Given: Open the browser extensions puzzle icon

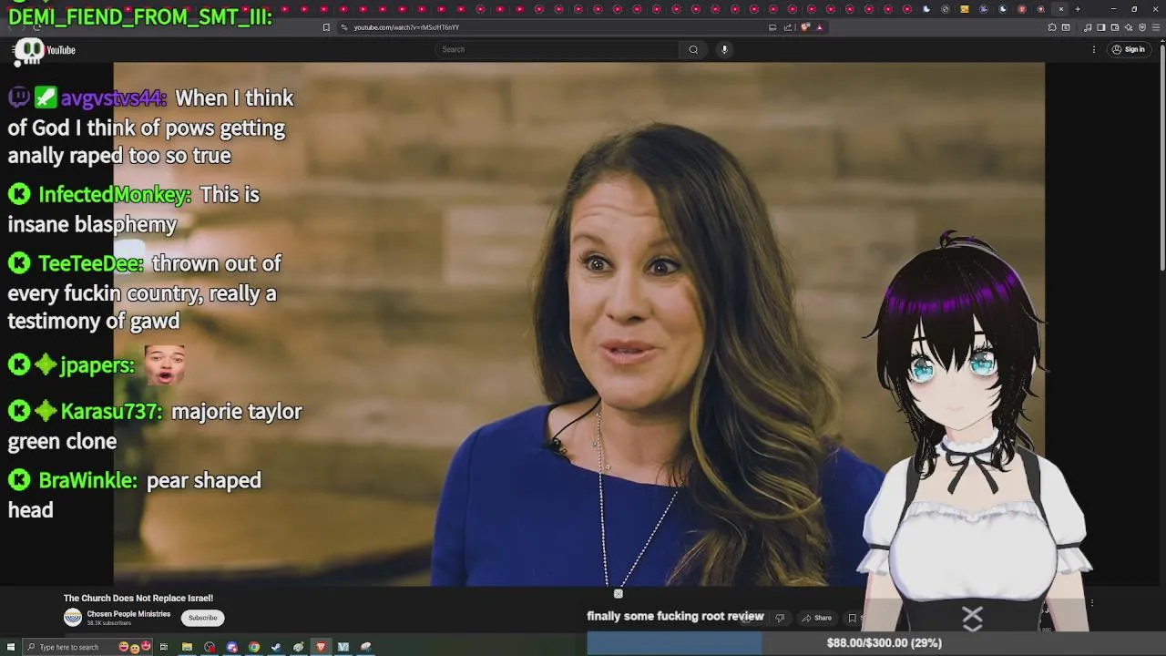Looking at the screenshot, I should click(x=1052, y=27).
